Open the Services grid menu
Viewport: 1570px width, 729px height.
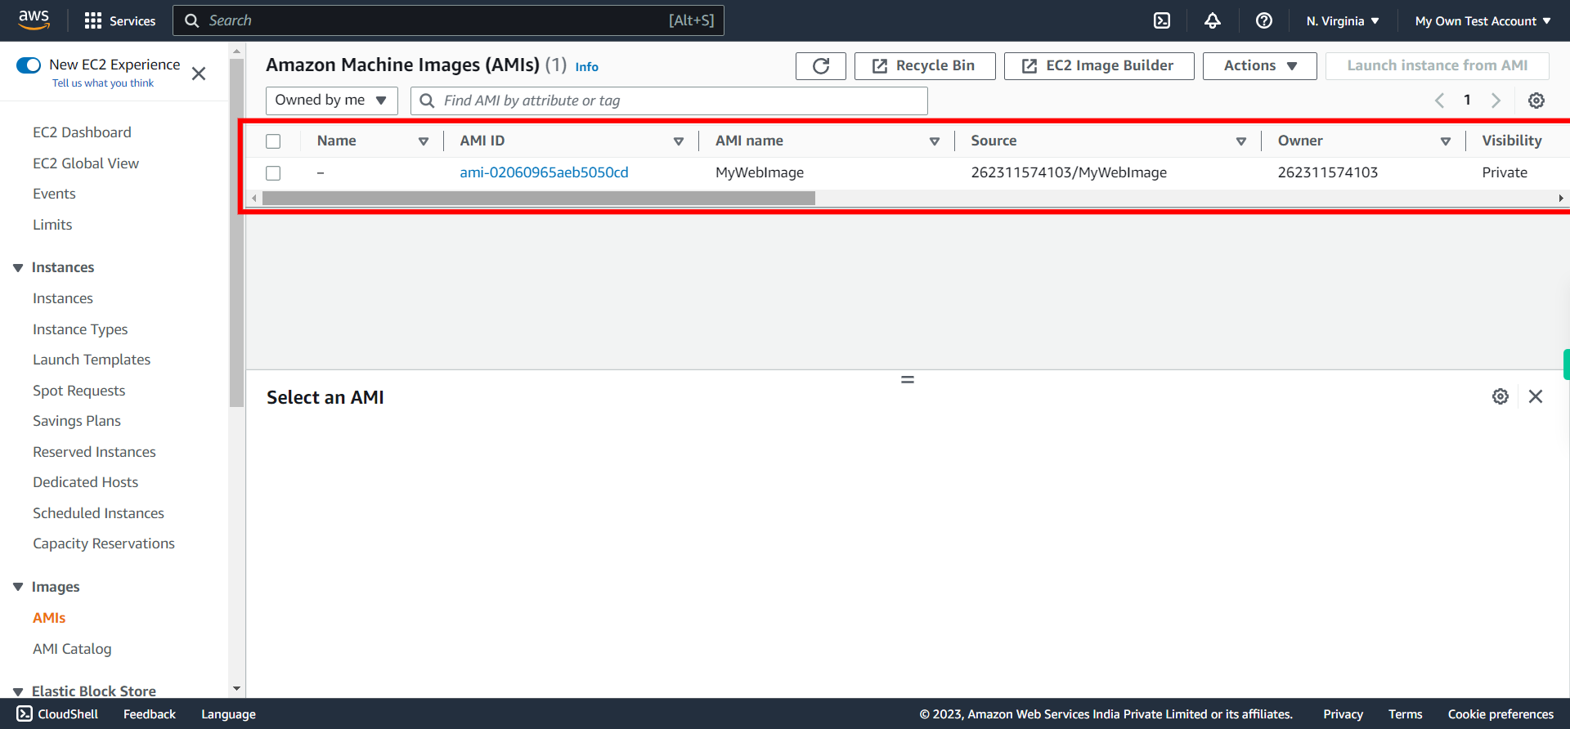pyautogui.click(x=119, y=20)
